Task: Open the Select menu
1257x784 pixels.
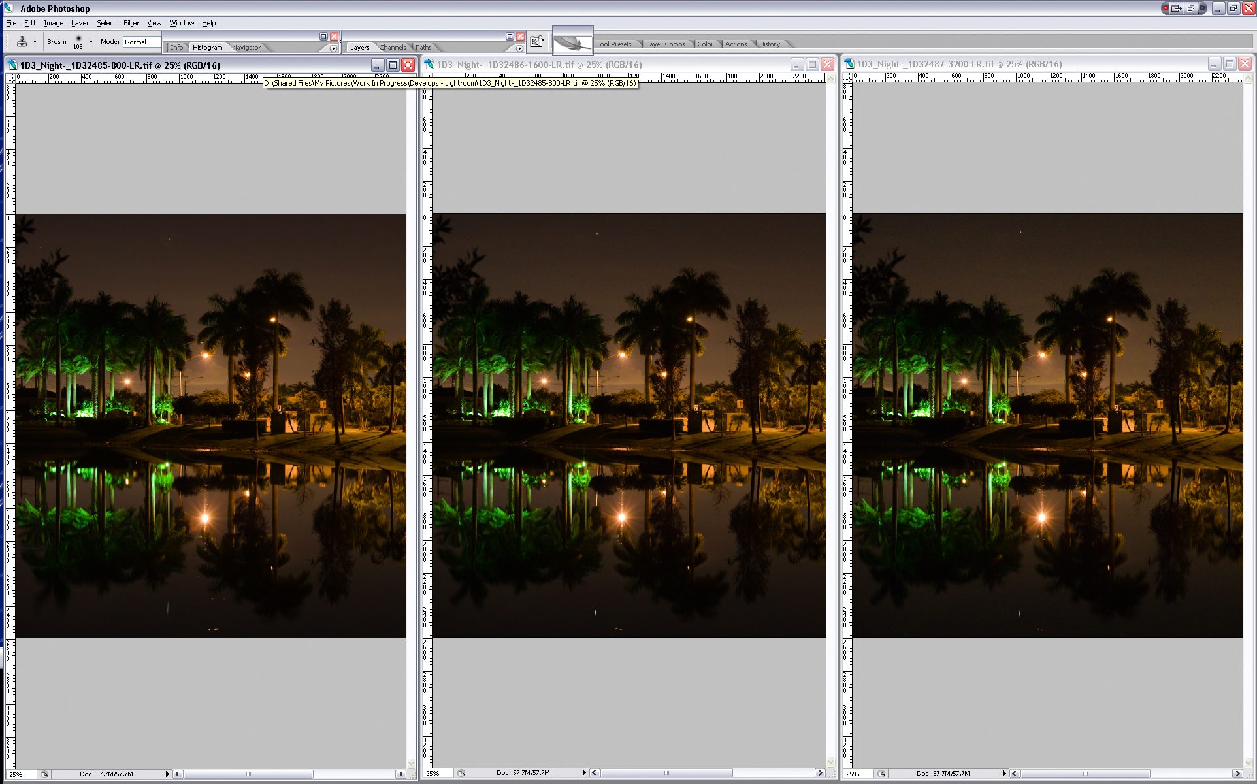Action: pos(106,23)
